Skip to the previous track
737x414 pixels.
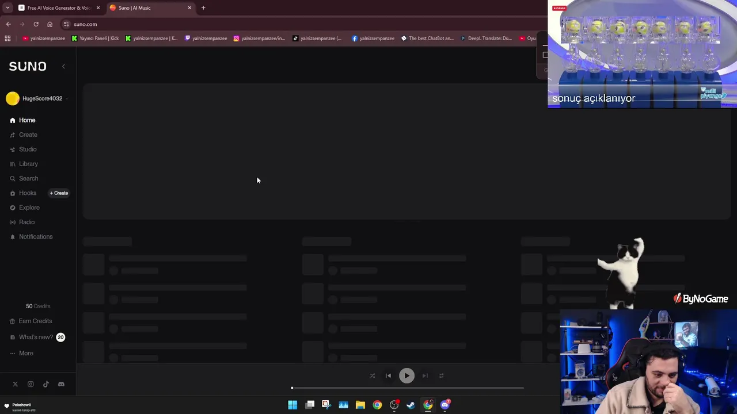pos(388,375)
